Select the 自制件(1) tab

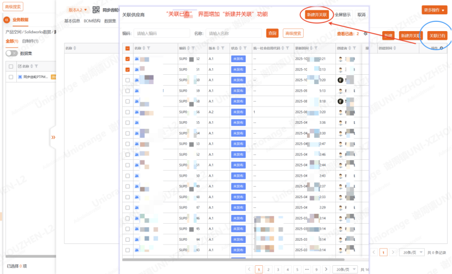coord(30,41)
